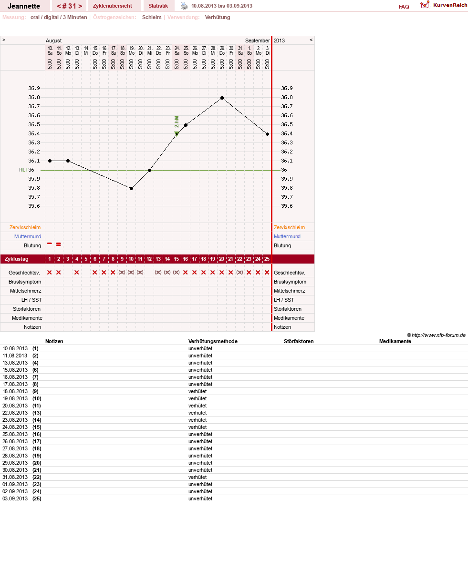Click the Geschlechtsv. row label on left
Viewport: 468px width, 579px height.
(23, 273)
